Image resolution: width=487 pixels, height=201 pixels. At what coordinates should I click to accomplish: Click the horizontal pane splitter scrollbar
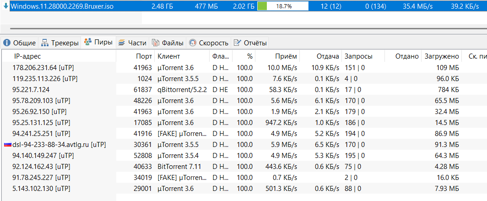(249, 28)
